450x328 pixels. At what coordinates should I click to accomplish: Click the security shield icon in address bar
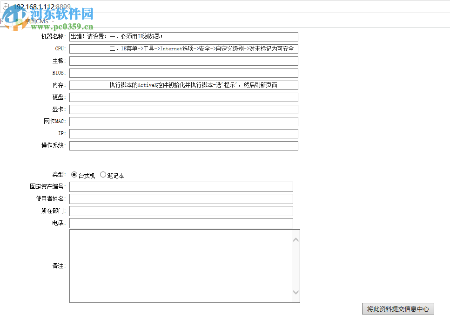tap(6, 7)
